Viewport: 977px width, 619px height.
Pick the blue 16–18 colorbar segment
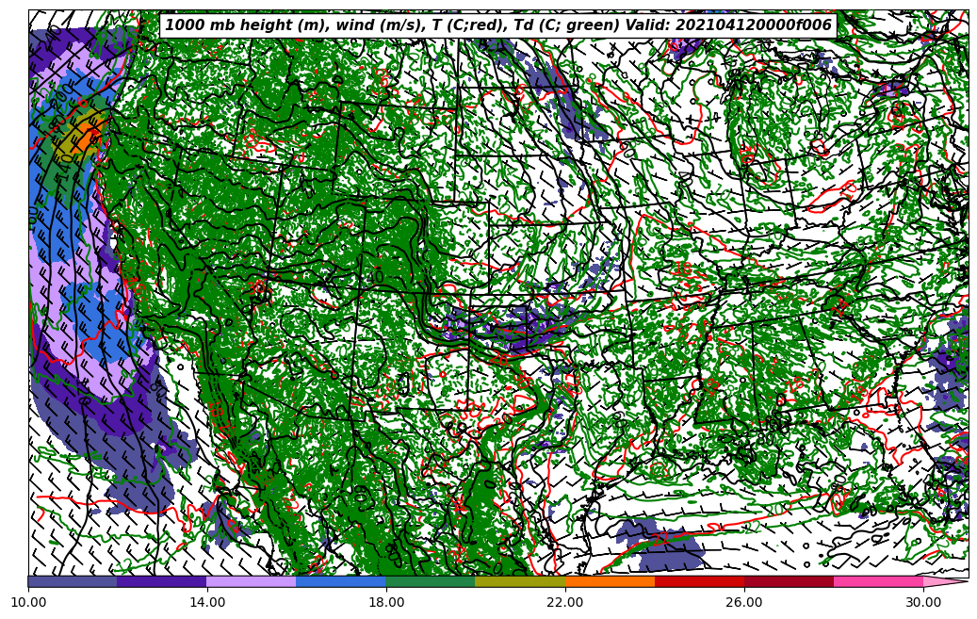[x=341, y=581]
